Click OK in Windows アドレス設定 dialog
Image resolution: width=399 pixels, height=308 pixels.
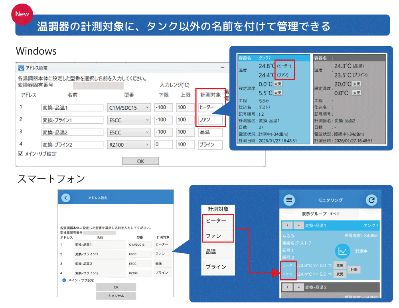pyautogui.click(x=140, y=161)
